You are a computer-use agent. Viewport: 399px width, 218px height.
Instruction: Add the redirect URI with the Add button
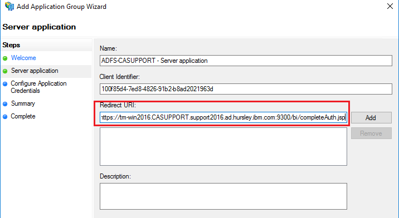tap(371, 118)
